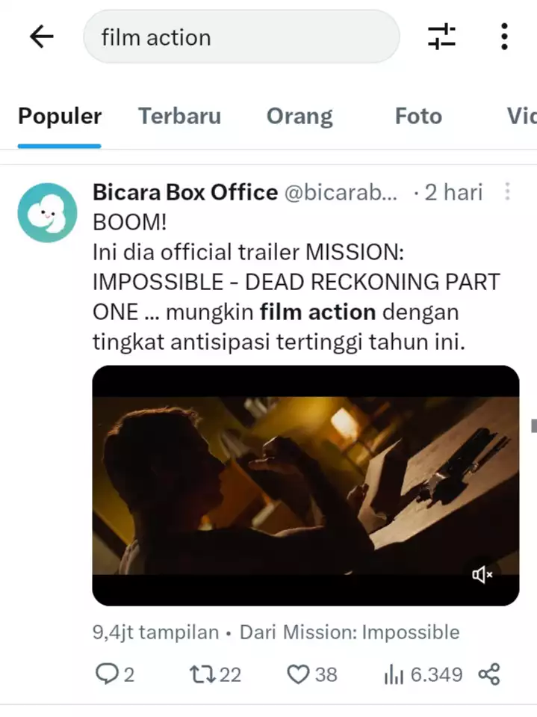The width and height of the screenshot is (537, 717).
Task: Open the 'Dari Mission: Impossible' source link
Action: 350,632
